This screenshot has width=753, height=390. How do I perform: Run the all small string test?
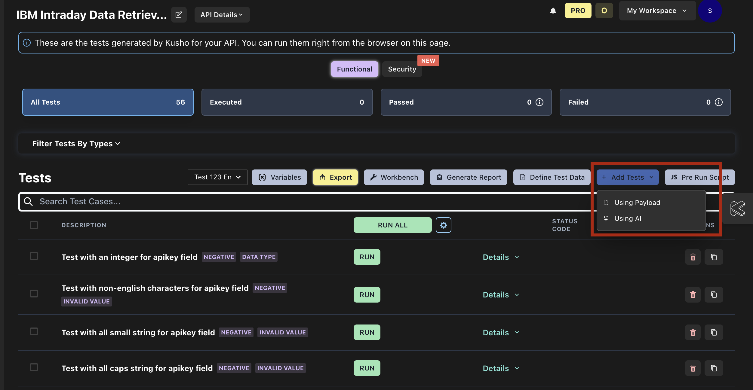pyautogui.click(x=367, y=332)
